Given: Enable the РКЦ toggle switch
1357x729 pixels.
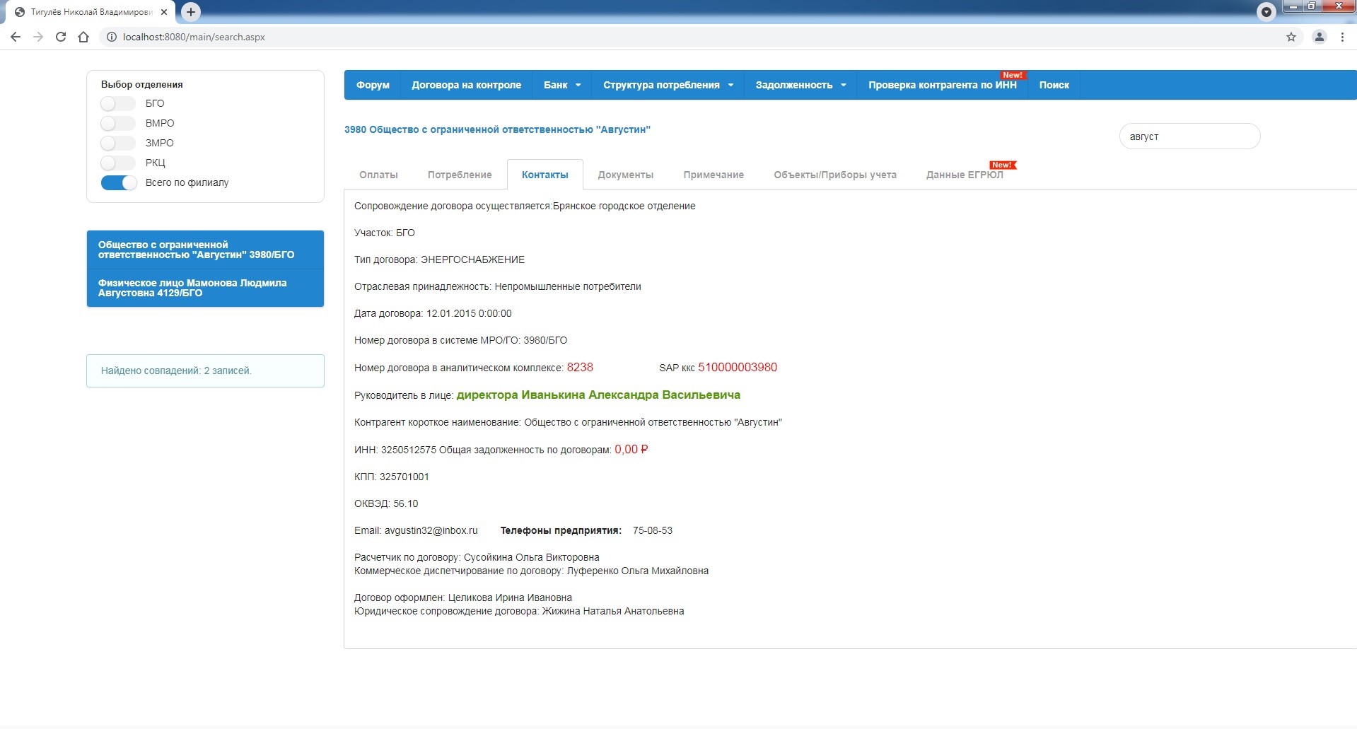Looking at the screenshot, I should coord(117,163).
